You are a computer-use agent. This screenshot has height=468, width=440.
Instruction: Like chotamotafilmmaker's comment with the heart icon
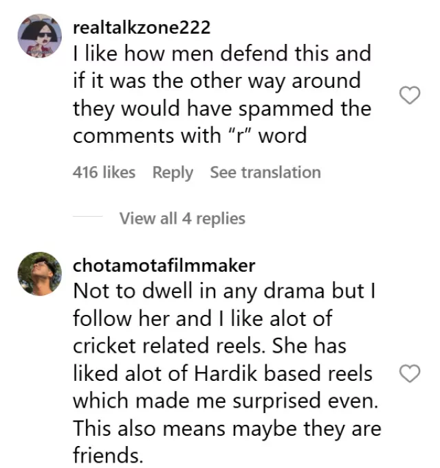click(410, 373)
